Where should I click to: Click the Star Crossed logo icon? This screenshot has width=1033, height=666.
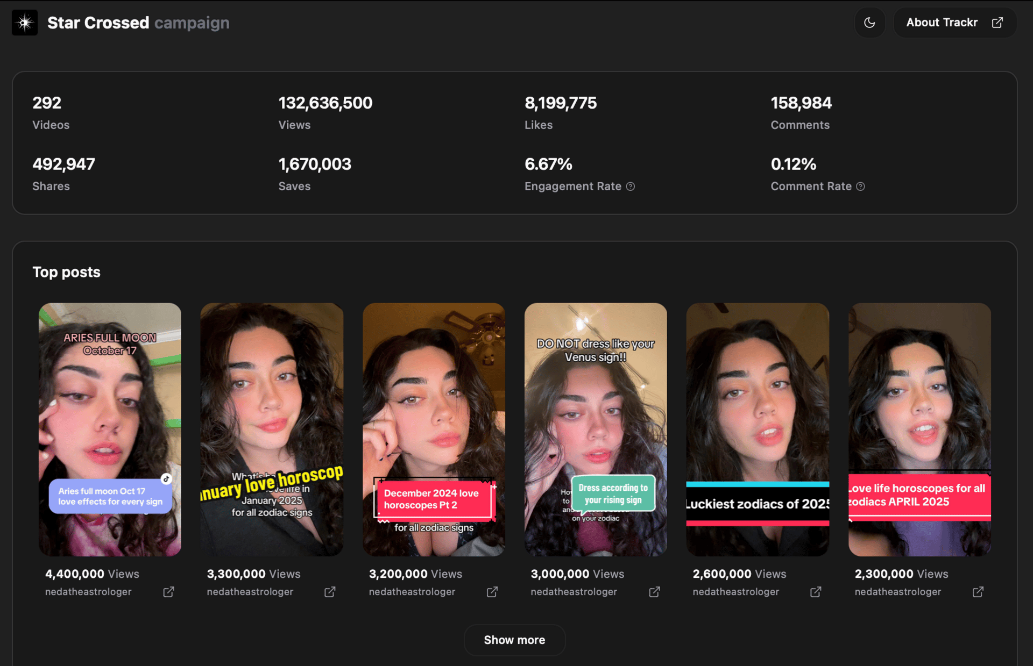(x=25, y=23)
